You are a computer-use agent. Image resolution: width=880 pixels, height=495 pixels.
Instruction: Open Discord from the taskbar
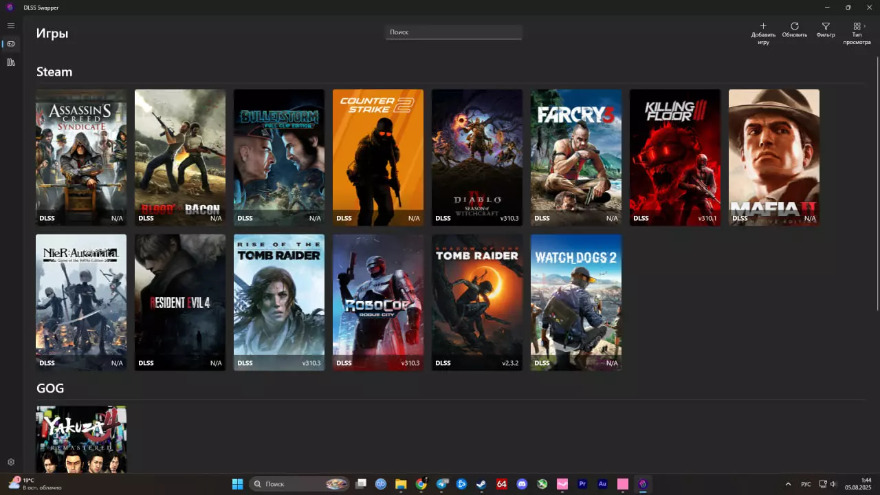click(x=522, y=484)
